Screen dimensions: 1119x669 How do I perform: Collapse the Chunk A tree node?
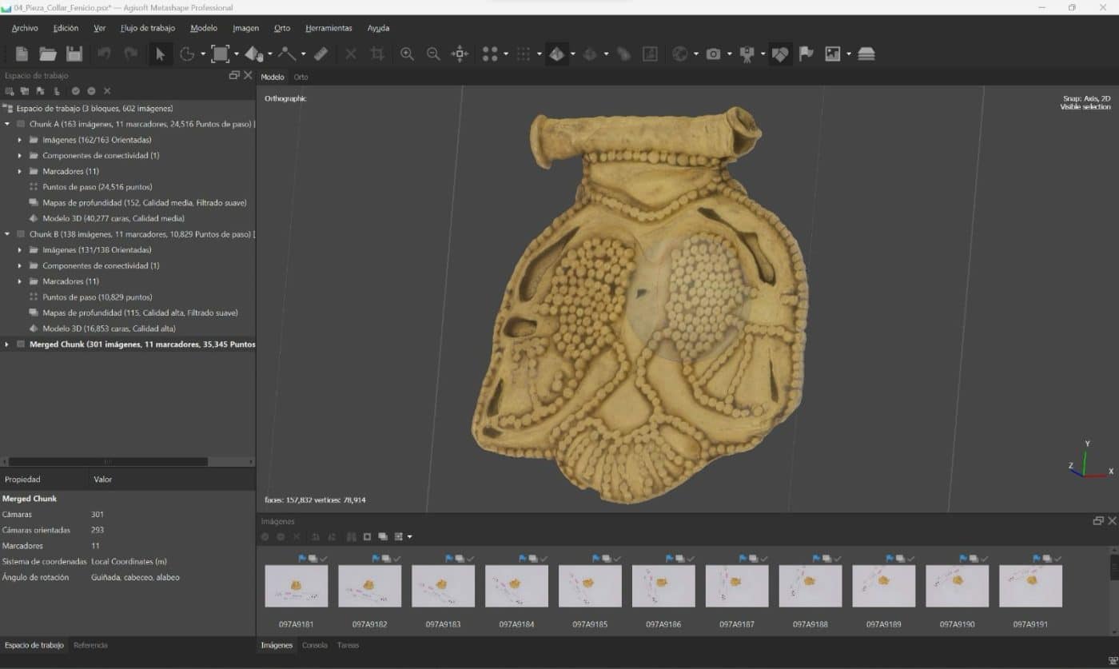[x=8, y=124]
